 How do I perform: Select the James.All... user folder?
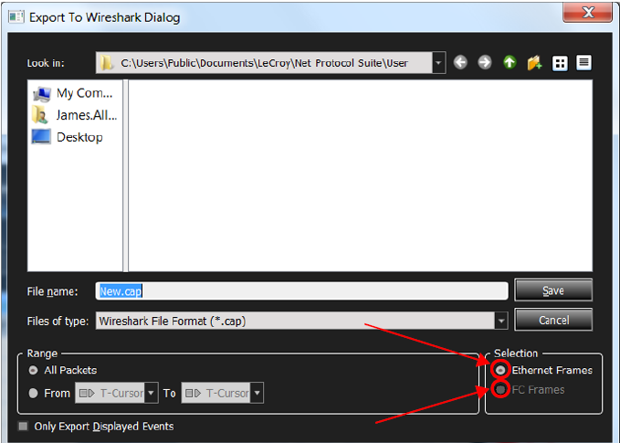click(75, 115)
